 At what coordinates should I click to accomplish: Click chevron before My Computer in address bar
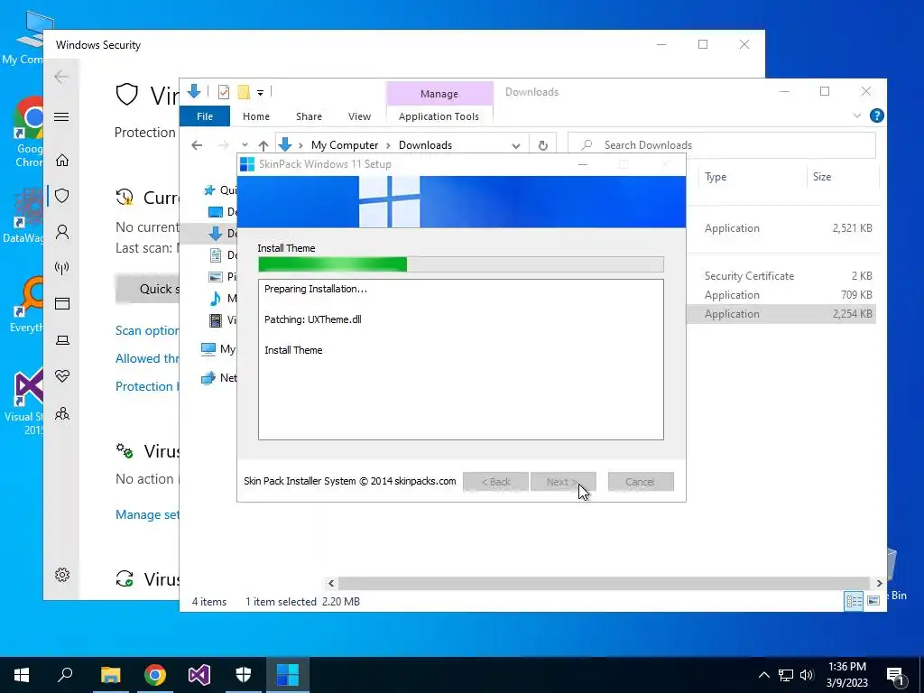tap(300, 145)
